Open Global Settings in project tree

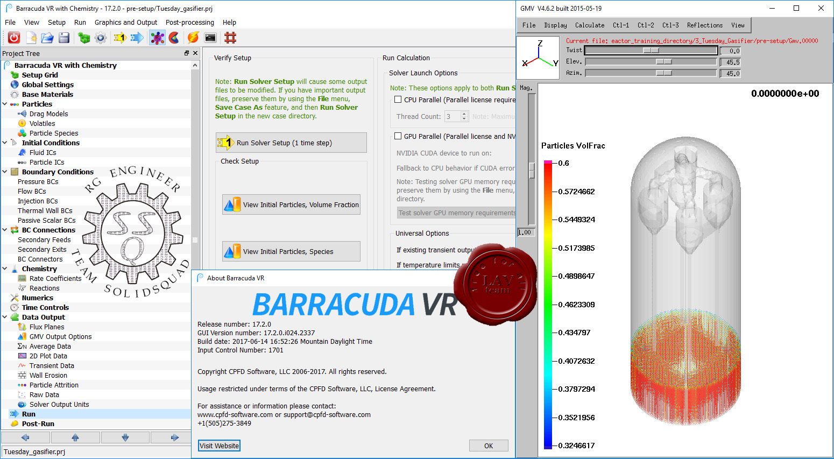point(47,84)
